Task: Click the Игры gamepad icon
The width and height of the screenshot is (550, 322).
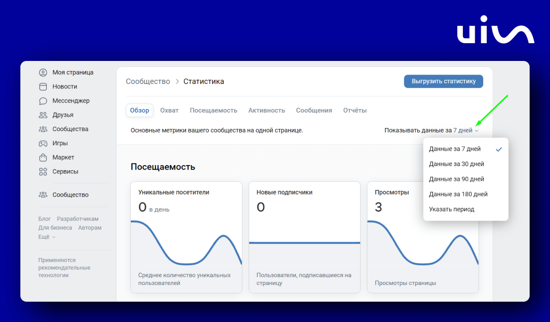Action: click(43, 143)
